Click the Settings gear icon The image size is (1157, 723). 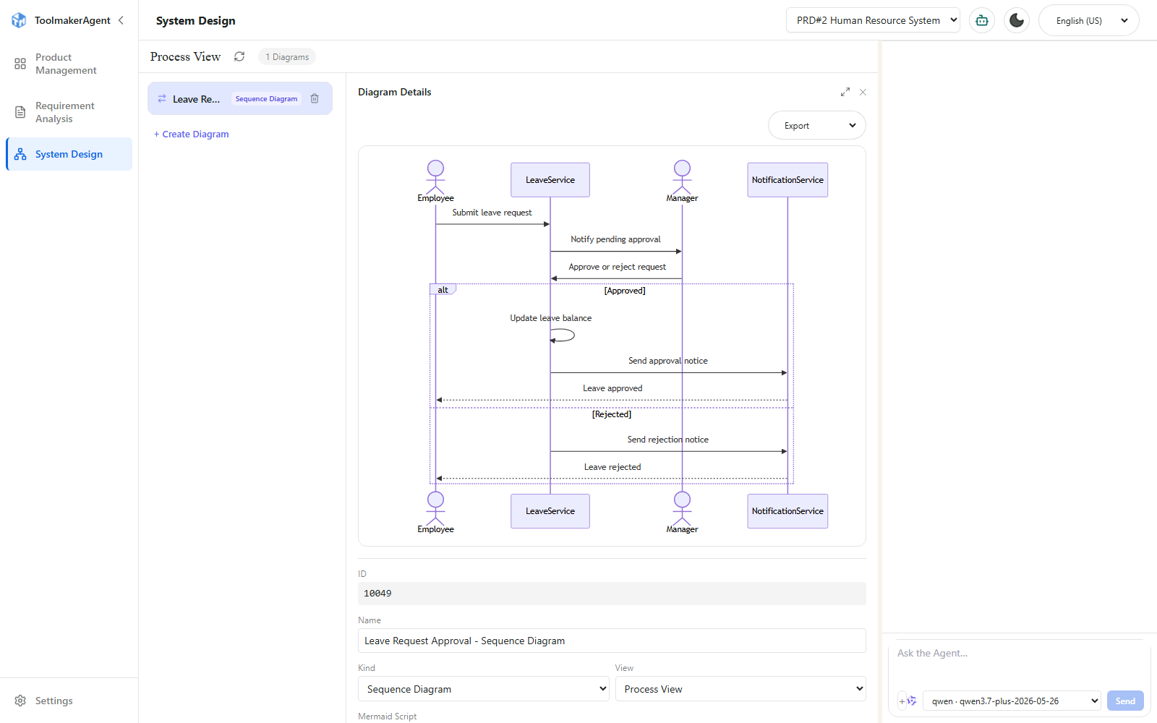click(x=20, y=701)
